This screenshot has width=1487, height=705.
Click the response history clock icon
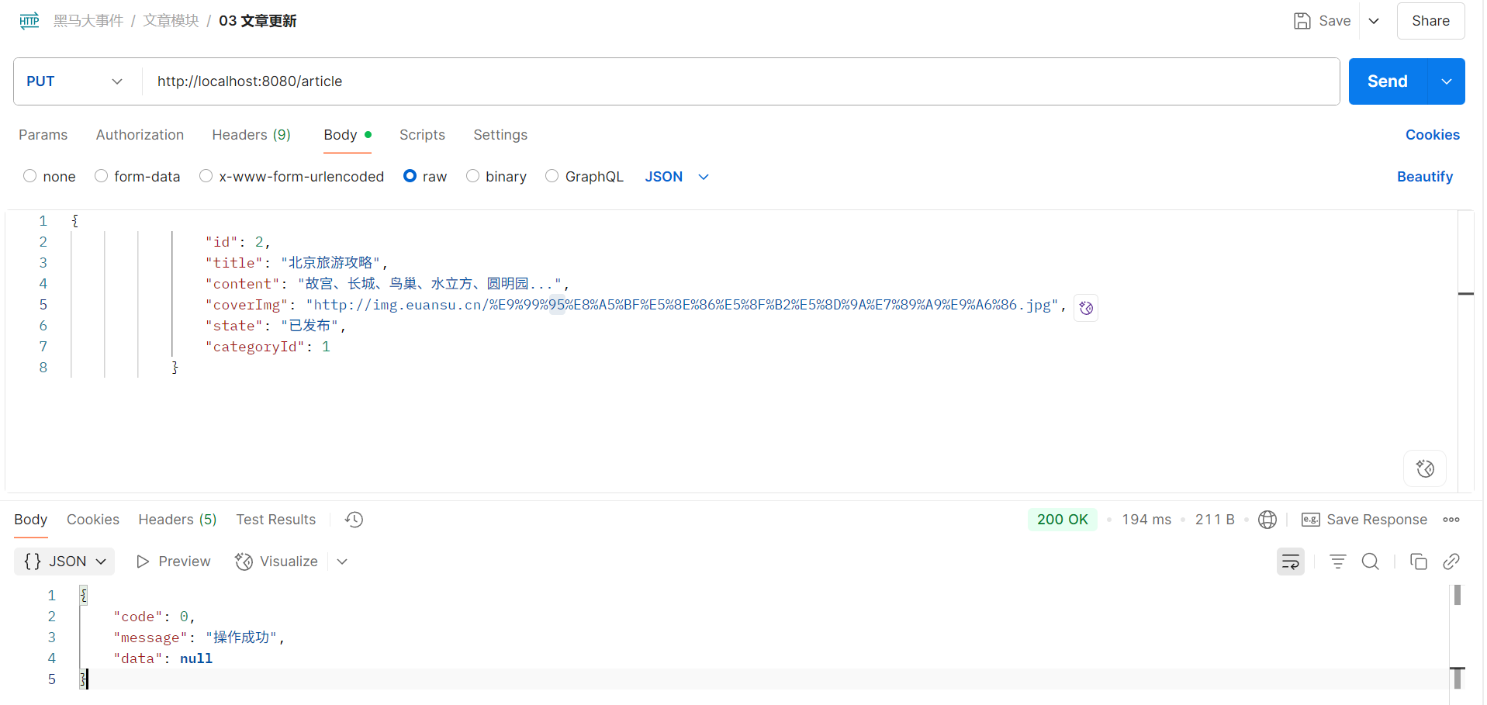point(354,520)
